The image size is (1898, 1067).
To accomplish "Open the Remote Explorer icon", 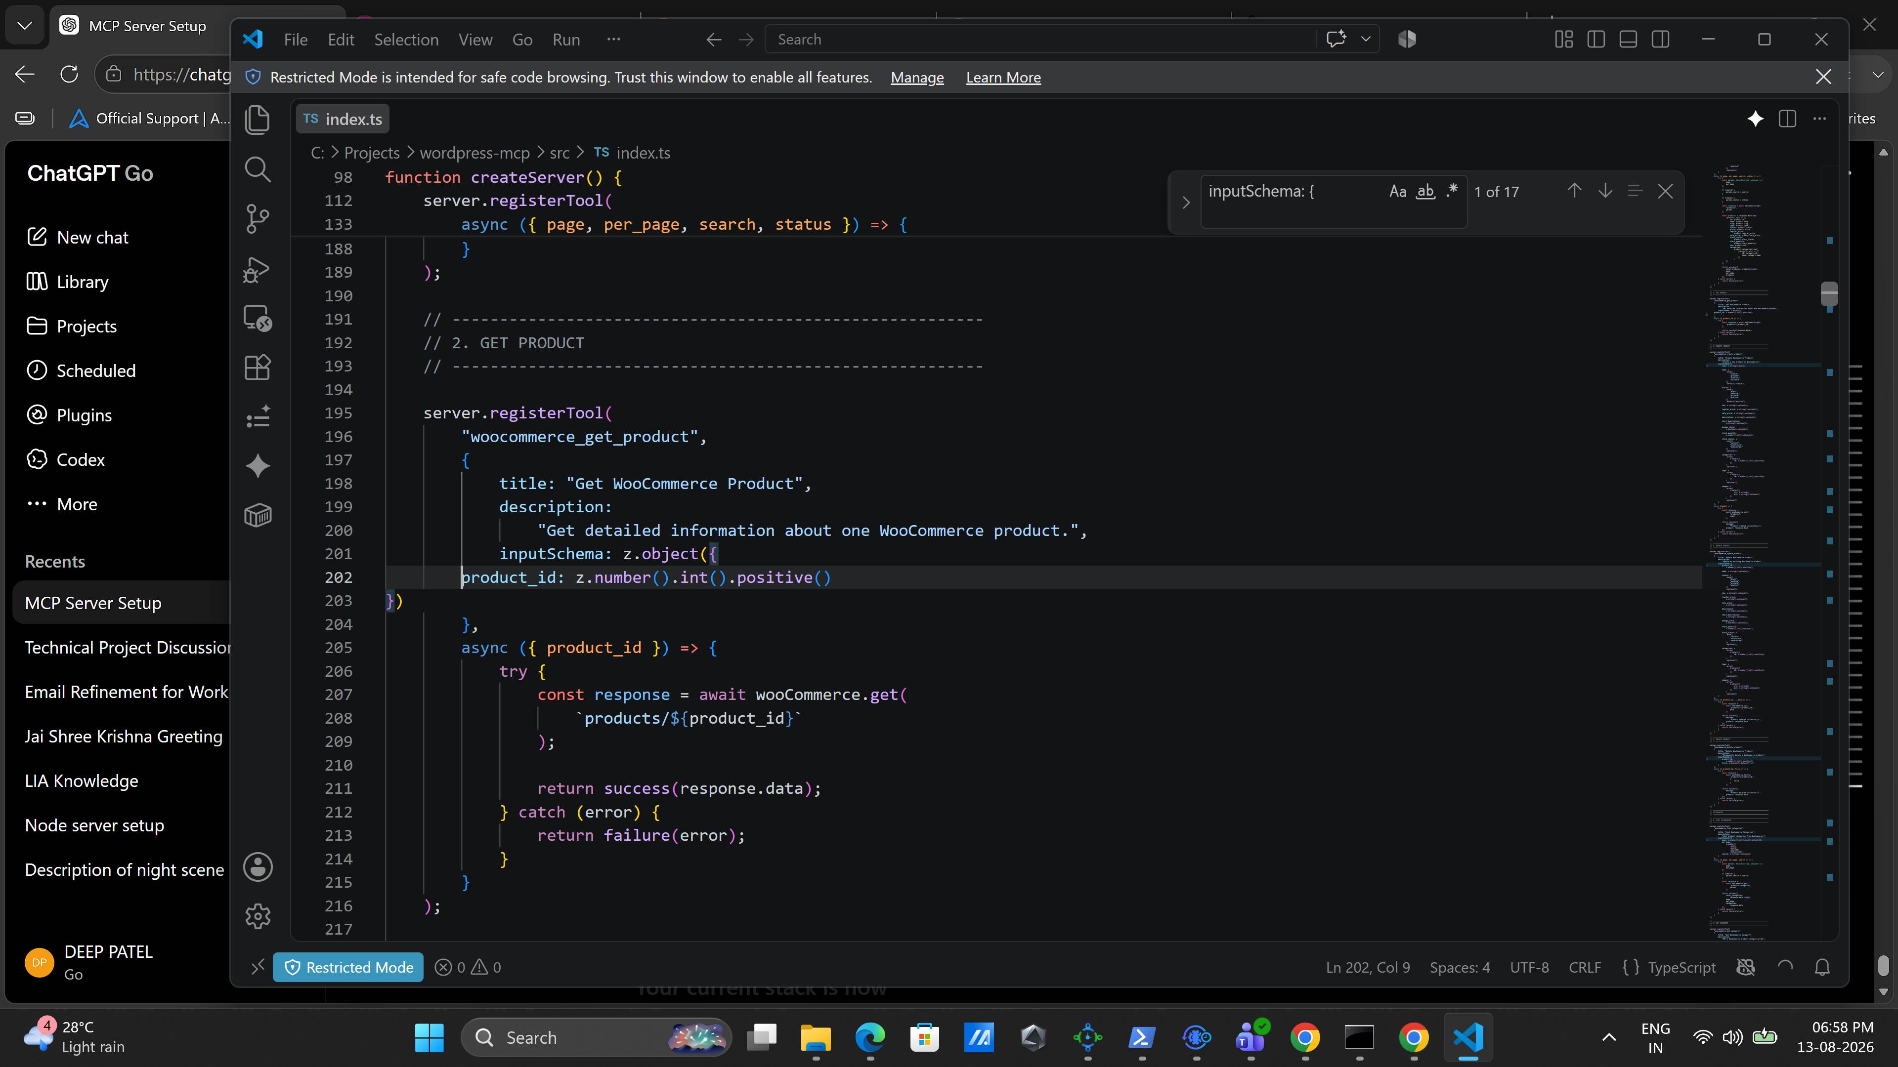I will pyautogui.click(x=257, y=318).
